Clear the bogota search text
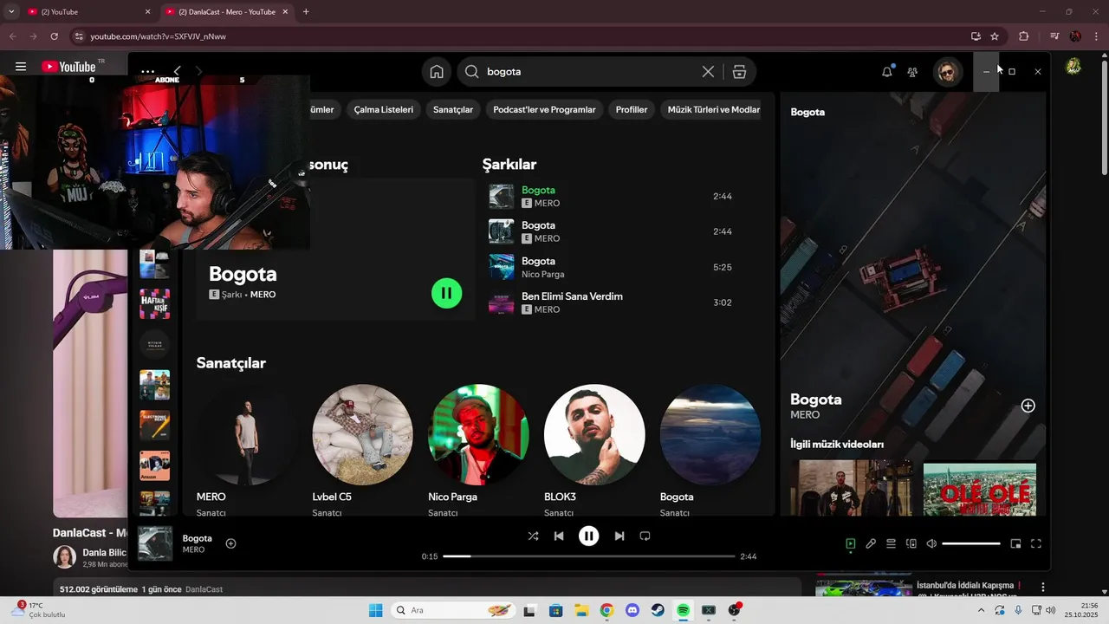Screen dimensions: 1109x624 708,72
